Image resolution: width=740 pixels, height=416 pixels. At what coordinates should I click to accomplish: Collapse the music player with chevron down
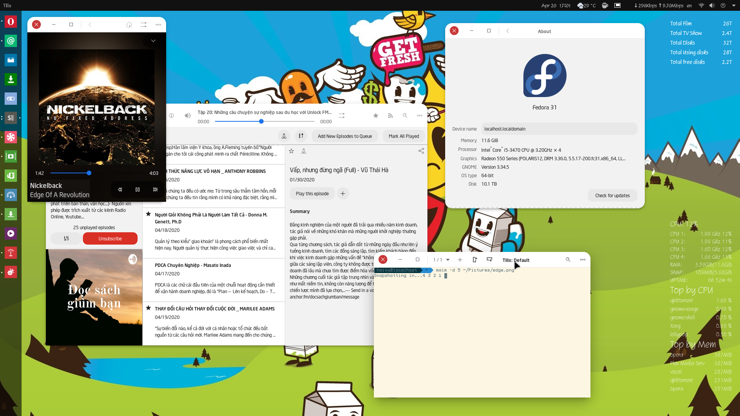(153, 41)
